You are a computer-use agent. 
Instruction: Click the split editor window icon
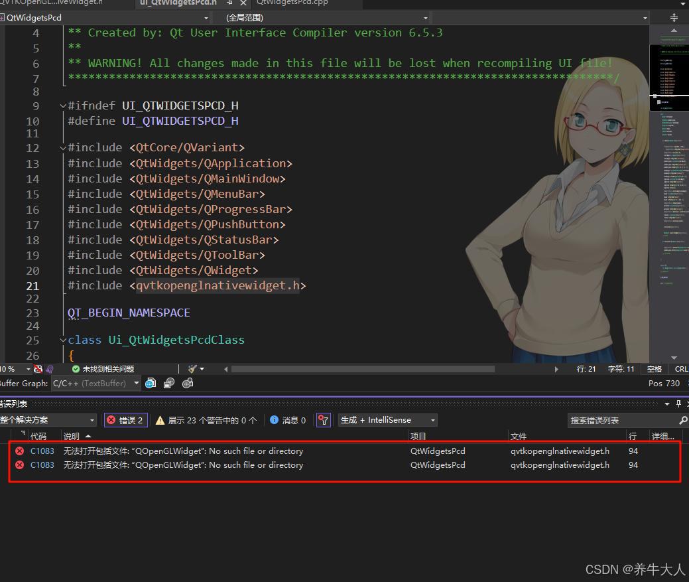(674, 17)
